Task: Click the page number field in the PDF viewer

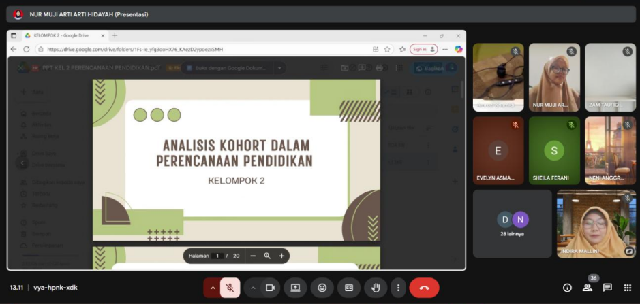Action: pyautogui.click(x=218, y=256)
